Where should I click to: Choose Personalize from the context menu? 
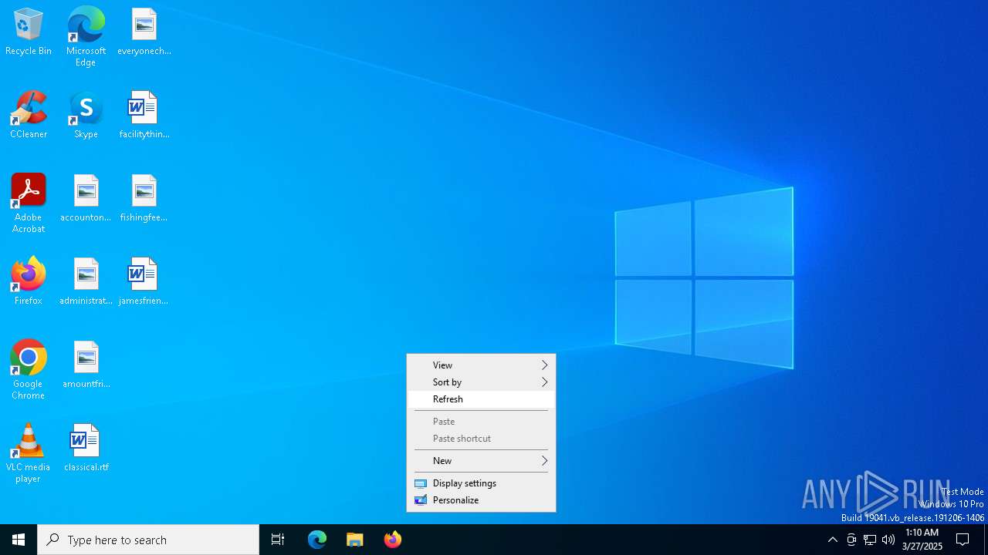(481, 500)
